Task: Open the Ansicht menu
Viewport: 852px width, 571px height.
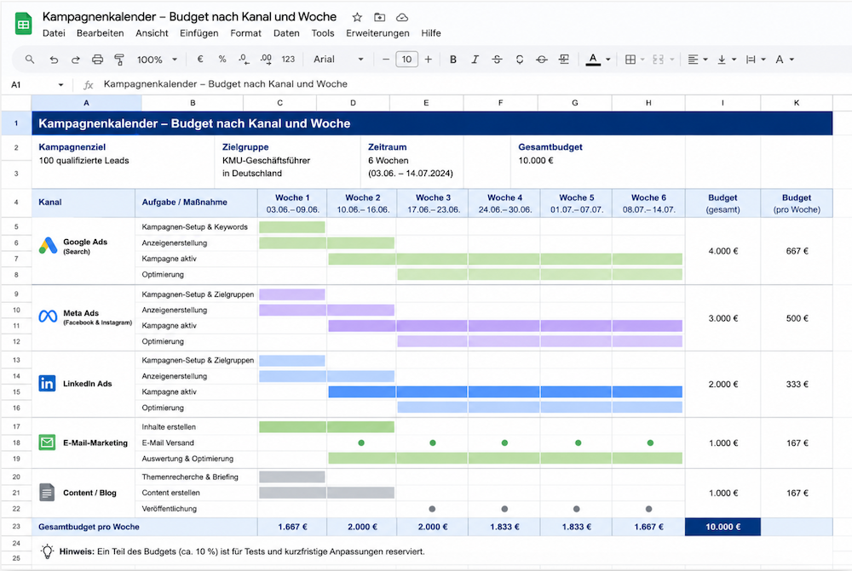Action: coord(152,33)
